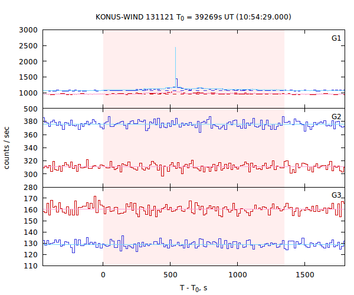Click the 360 y-axis tick label

click(31, 135)
